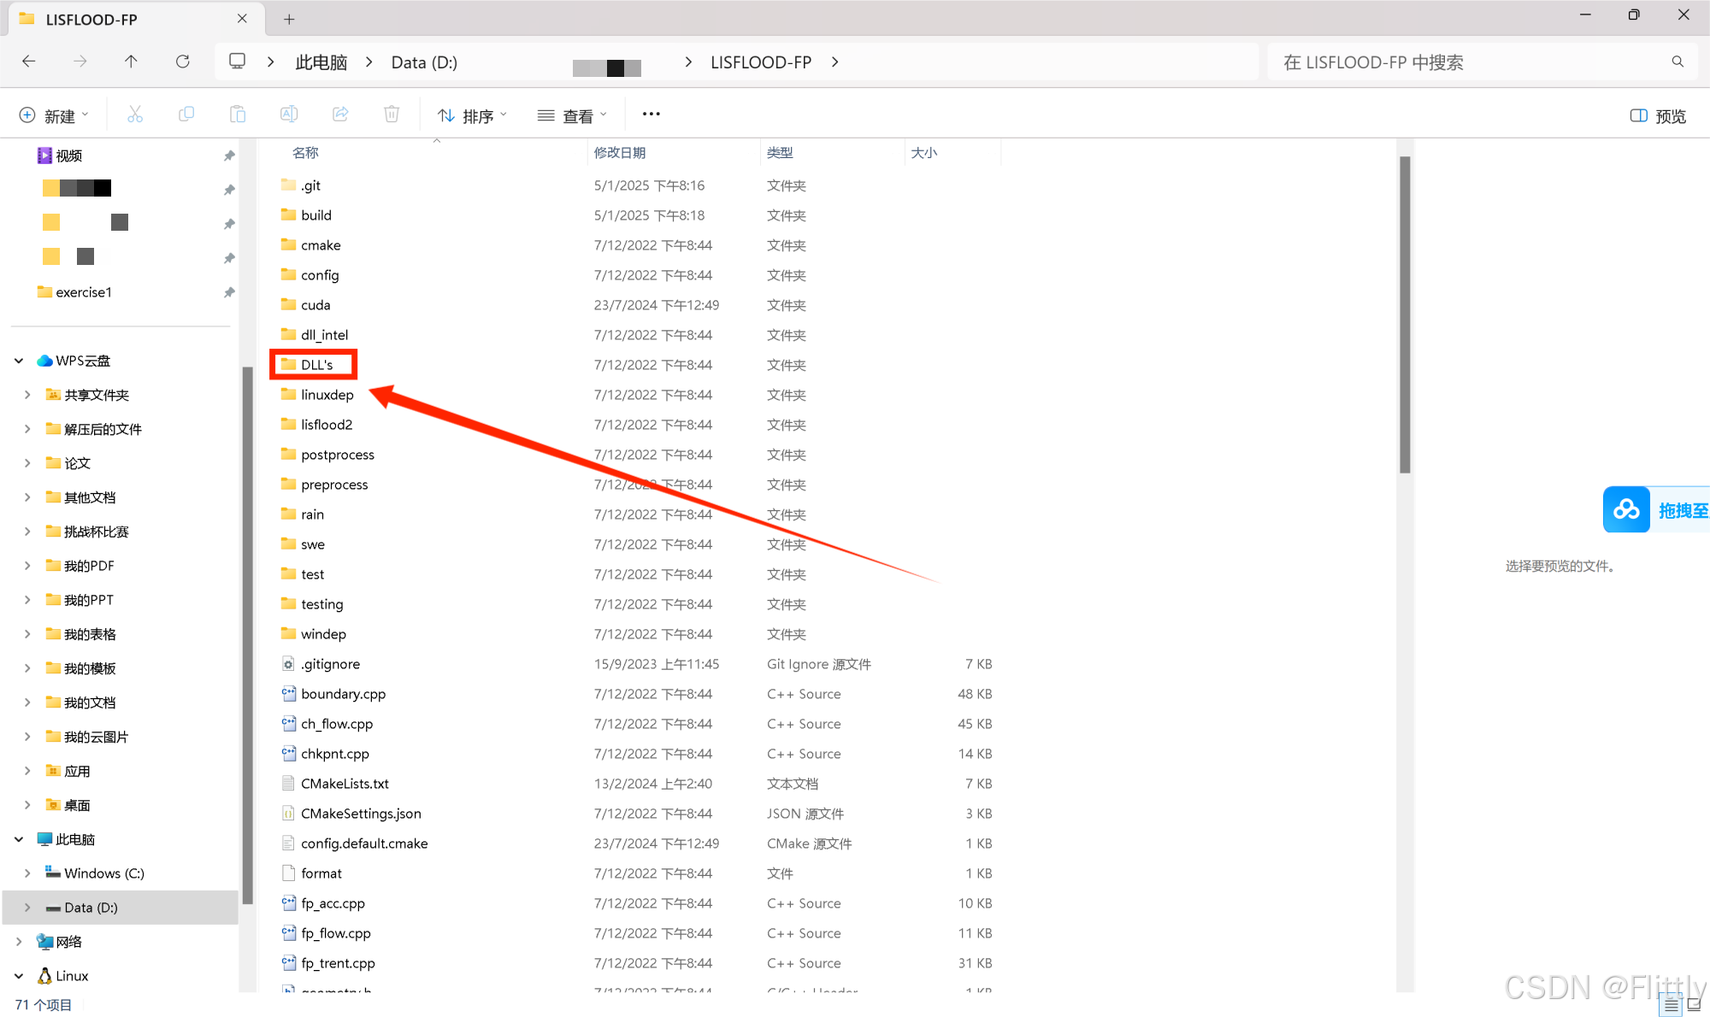This screenshot has height=1017, width=1710.
Task: Click the Share icon in toolbar
Action: click(x=340, y=115)
